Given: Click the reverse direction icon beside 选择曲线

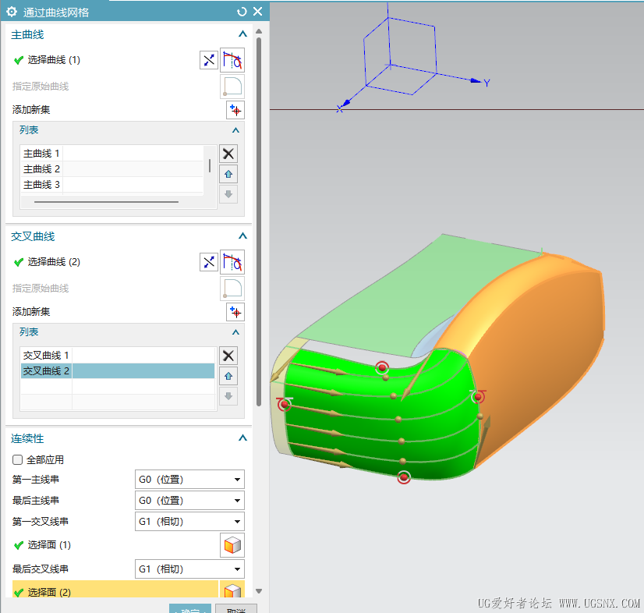Looking at the screenshot, I should coord(208,60).
